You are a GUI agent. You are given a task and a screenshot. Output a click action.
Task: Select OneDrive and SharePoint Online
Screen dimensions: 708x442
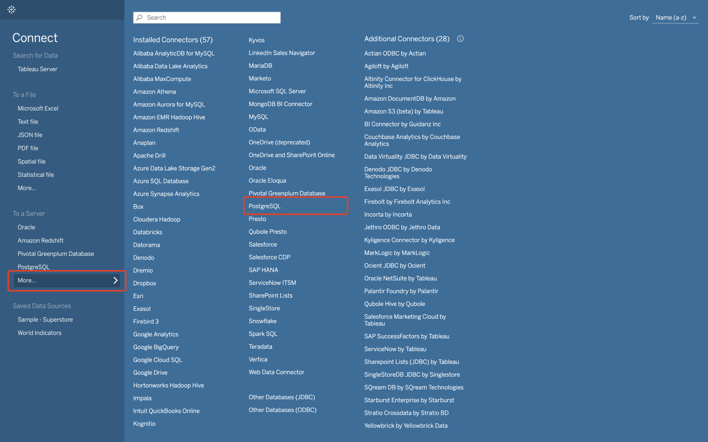[x=292, y=155]
